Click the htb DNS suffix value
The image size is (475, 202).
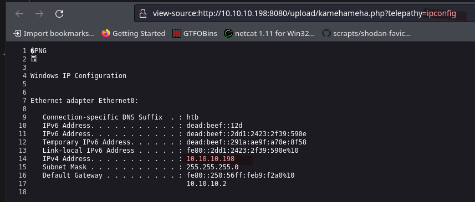(192, 117)
